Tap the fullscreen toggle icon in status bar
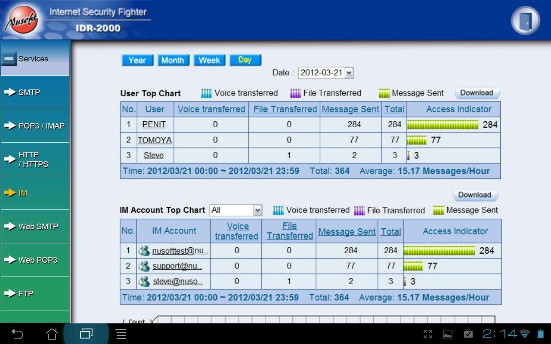The width and height of the screenshot is (551, 344). point(428,334)
